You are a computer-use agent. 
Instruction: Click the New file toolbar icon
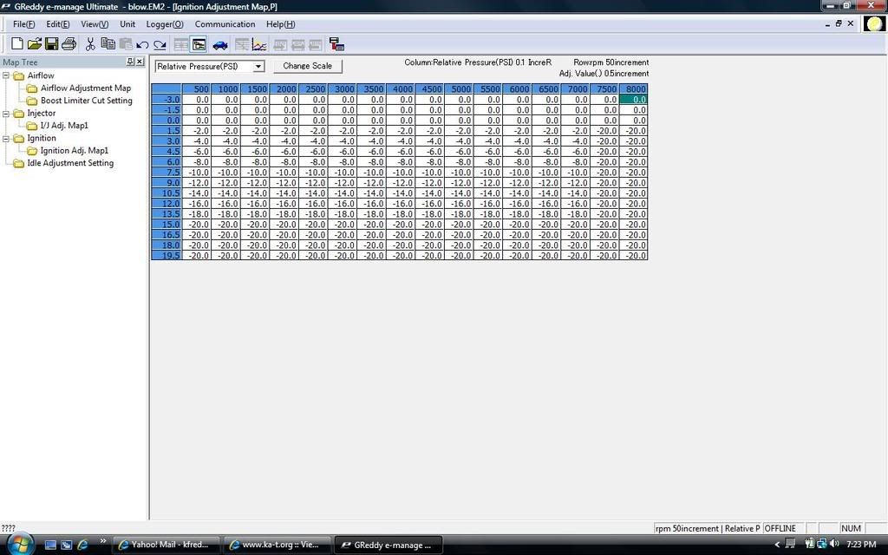(x=17, y=44)
